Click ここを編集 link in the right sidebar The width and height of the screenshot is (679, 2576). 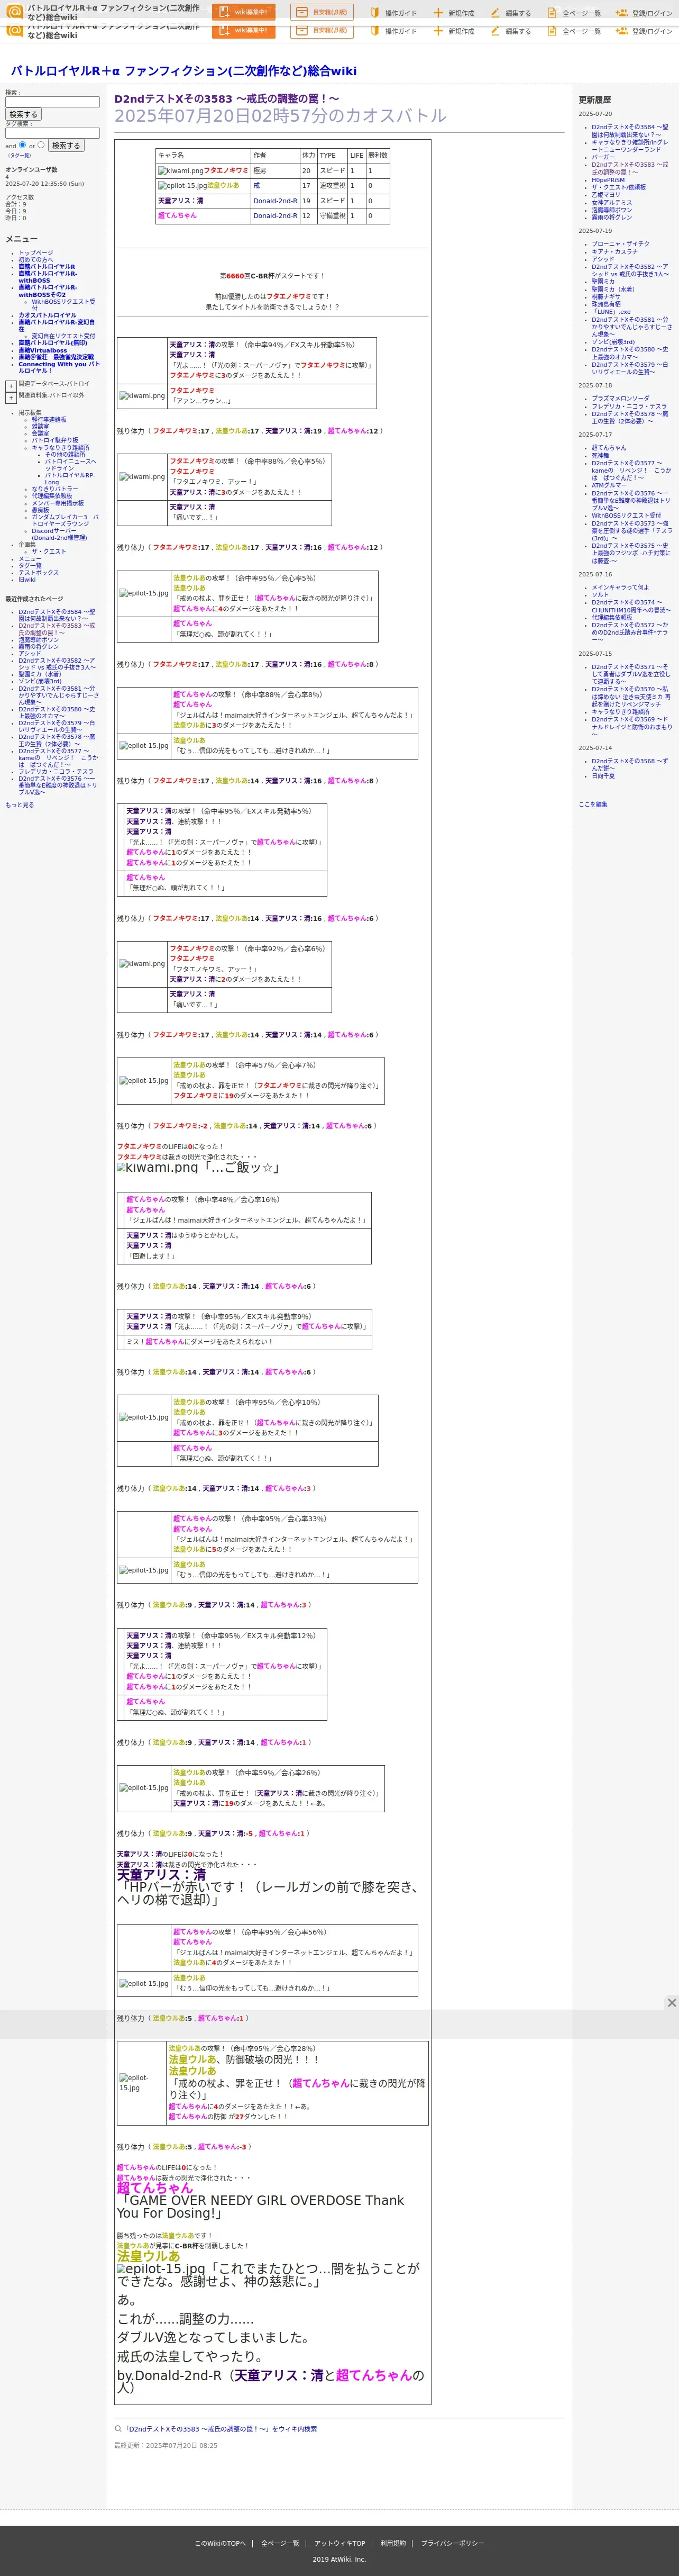pos(592,804)
